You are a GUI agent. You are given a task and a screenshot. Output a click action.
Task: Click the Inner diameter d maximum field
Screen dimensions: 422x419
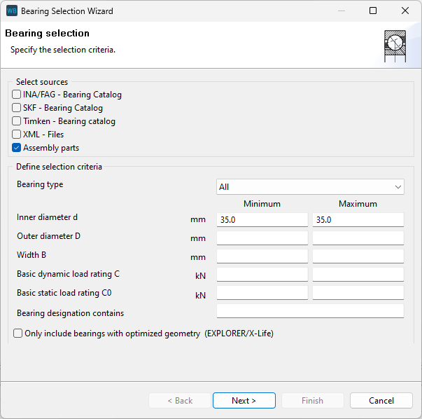[358, 220]
